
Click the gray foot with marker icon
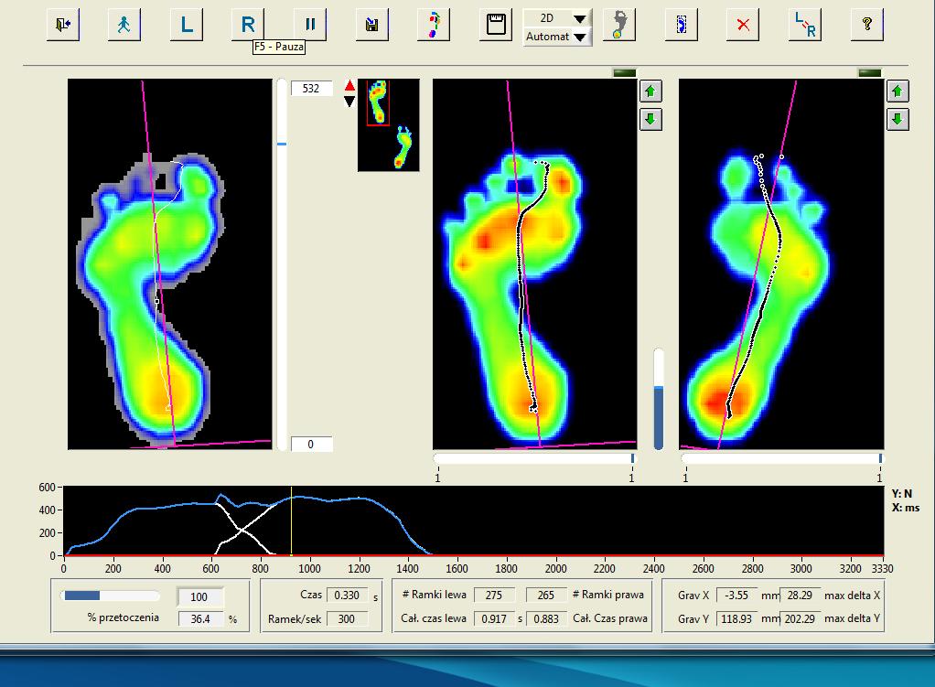pos(619,25)
